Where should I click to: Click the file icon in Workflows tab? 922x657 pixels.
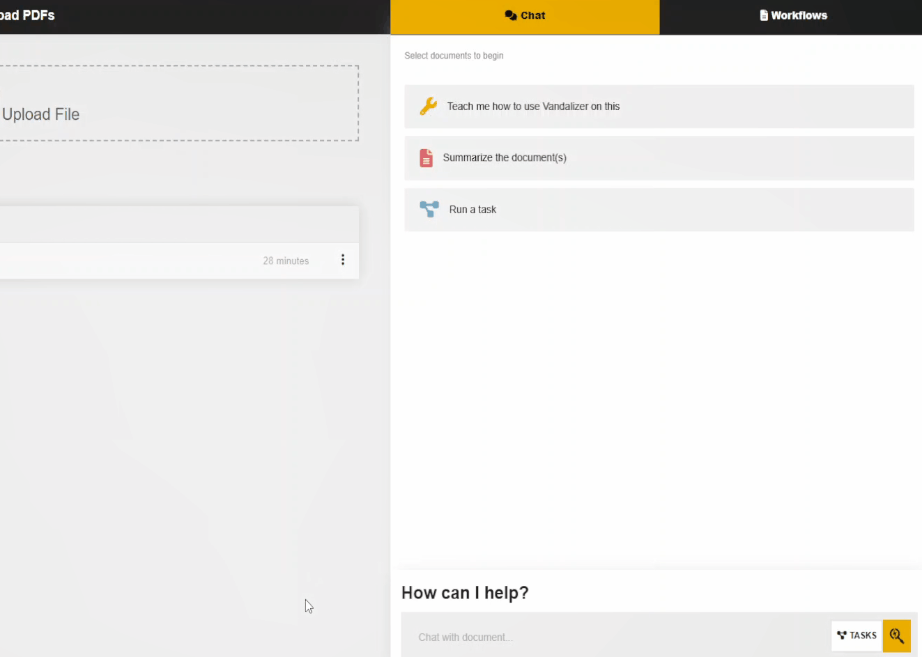pos(764,15)
